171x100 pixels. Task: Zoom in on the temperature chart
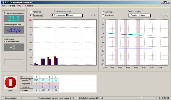[166, 15]
